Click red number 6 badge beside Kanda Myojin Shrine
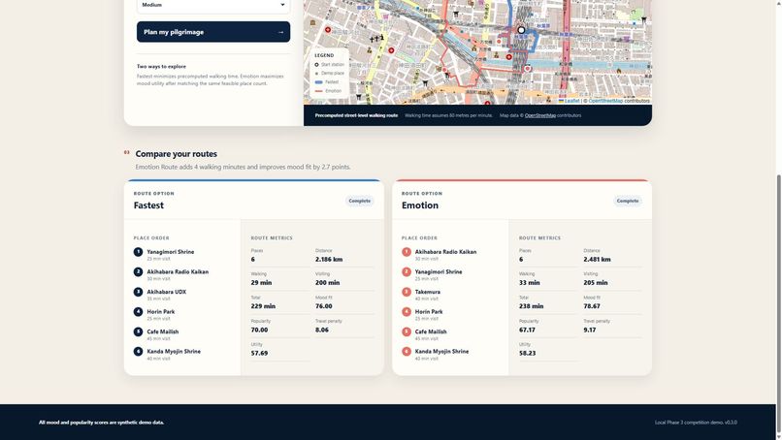This screenshot has height=440, width=782. pyautogui.click(x=407, y=351)
